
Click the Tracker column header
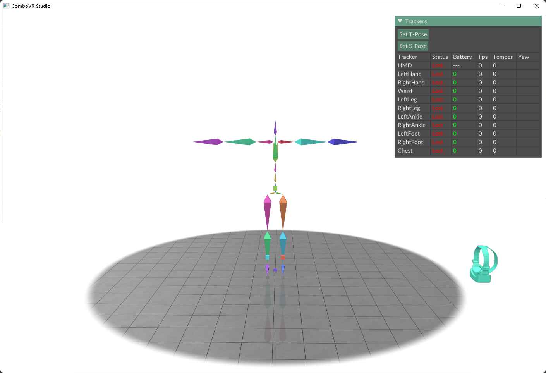click(407, 57)
